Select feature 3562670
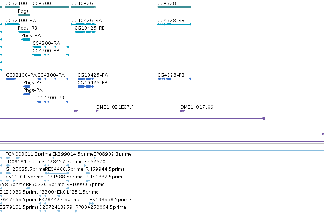 [x=95, y=162]
